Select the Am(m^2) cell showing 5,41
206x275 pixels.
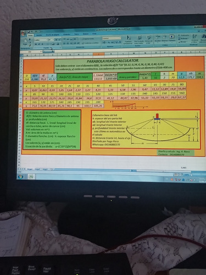pyautogui.click(x=145, y=78)
